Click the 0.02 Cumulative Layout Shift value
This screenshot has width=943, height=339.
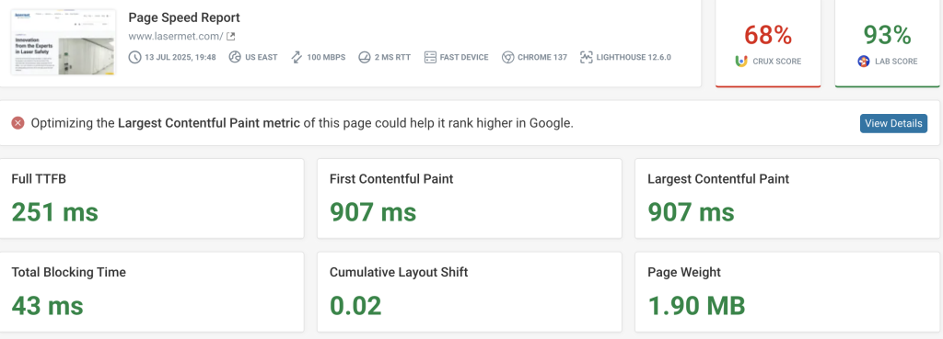pyautogui.click(x=355, y=306)
